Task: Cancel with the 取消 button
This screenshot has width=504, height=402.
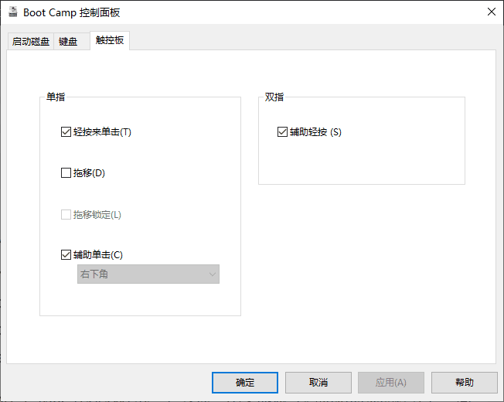Action: click(x=318, y=382)
